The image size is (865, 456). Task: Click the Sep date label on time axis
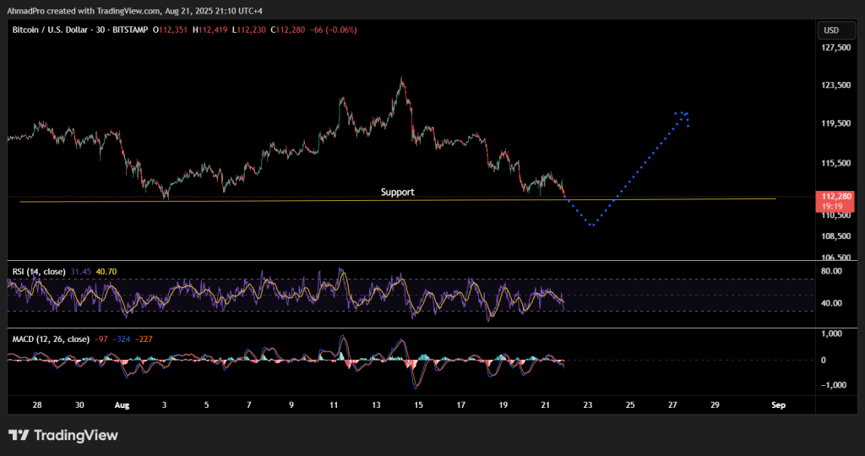tap(778, 405)
